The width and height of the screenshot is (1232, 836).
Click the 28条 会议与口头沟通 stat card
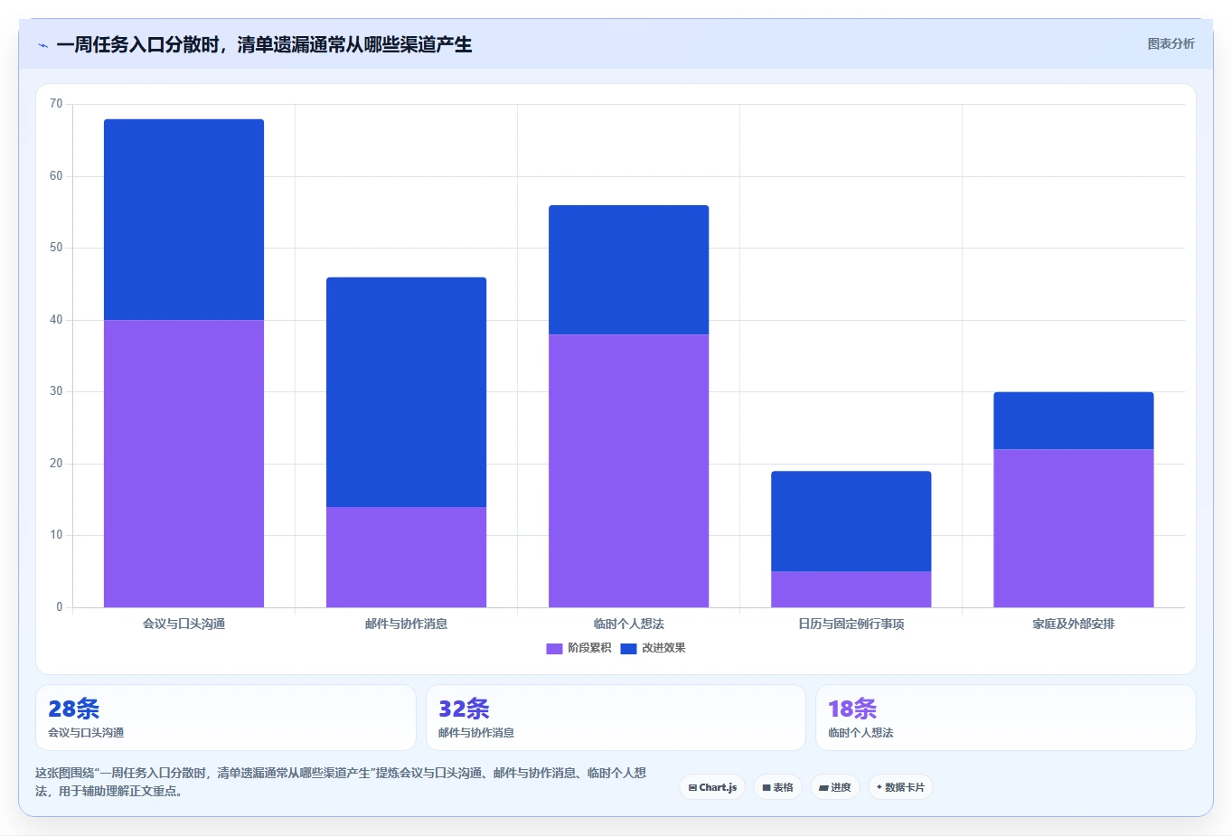(226, 718)
